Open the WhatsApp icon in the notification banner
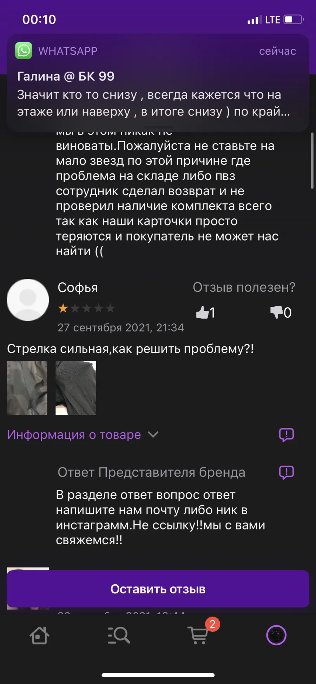316x684 pixels. (24, 51)
